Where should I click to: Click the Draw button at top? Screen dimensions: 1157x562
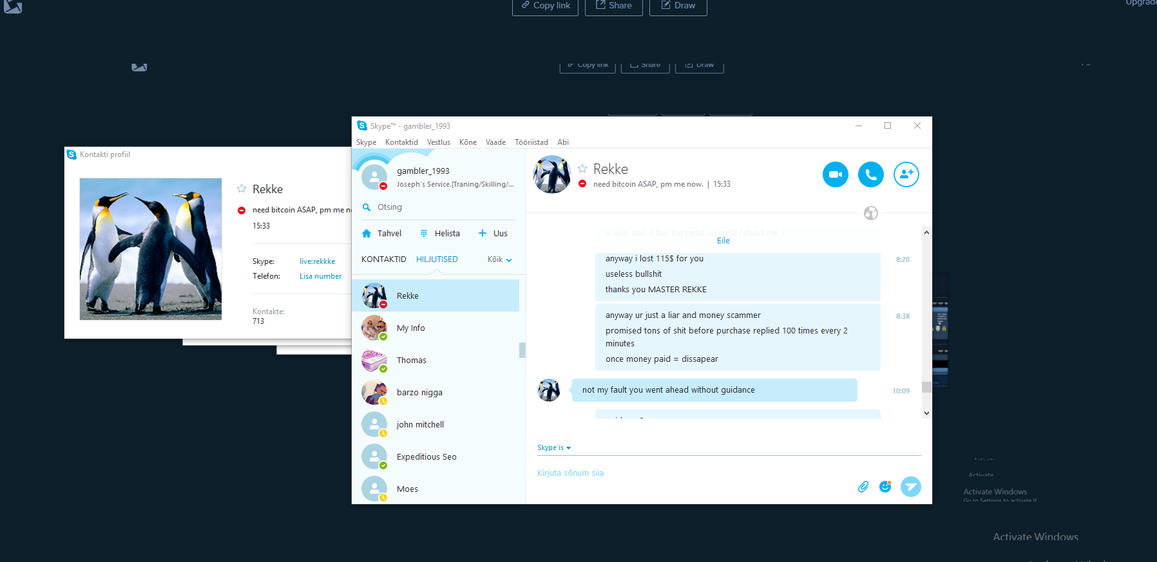(x=678, y=6)
